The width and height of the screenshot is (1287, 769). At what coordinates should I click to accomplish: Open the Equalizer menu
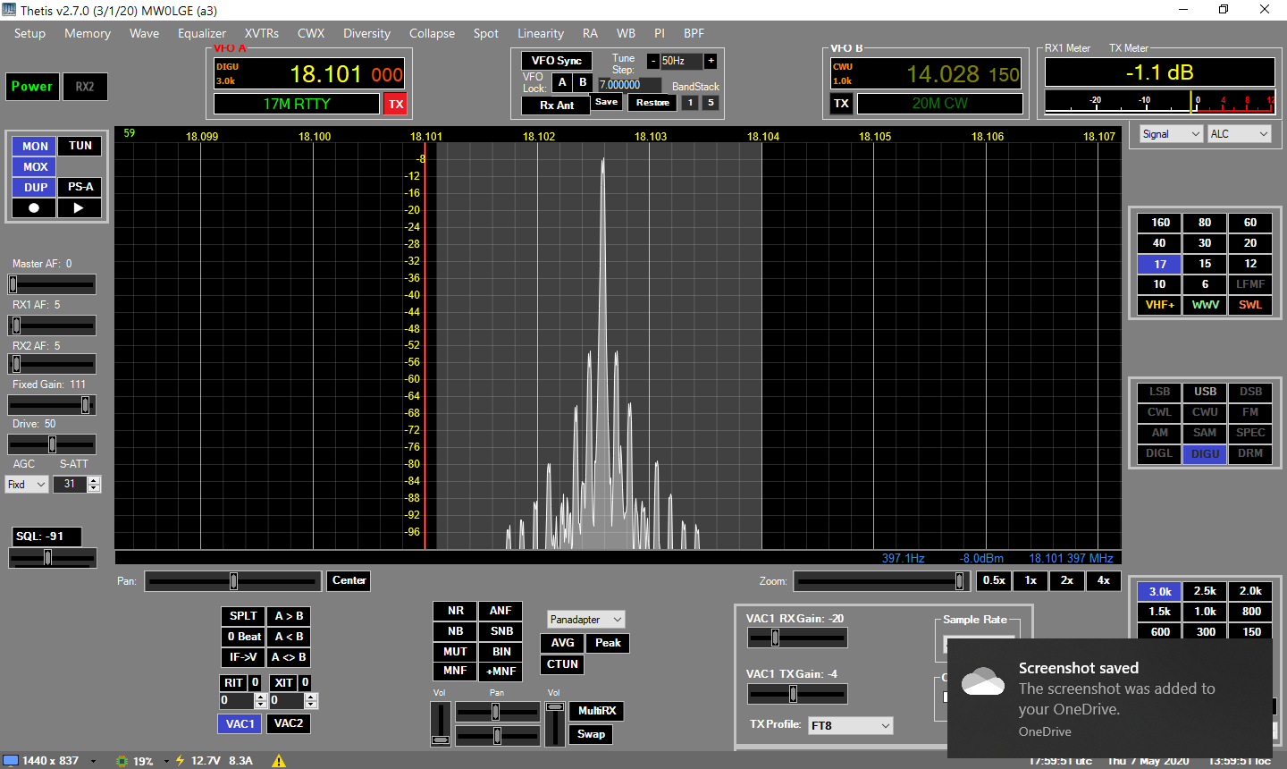click(201, 33)
